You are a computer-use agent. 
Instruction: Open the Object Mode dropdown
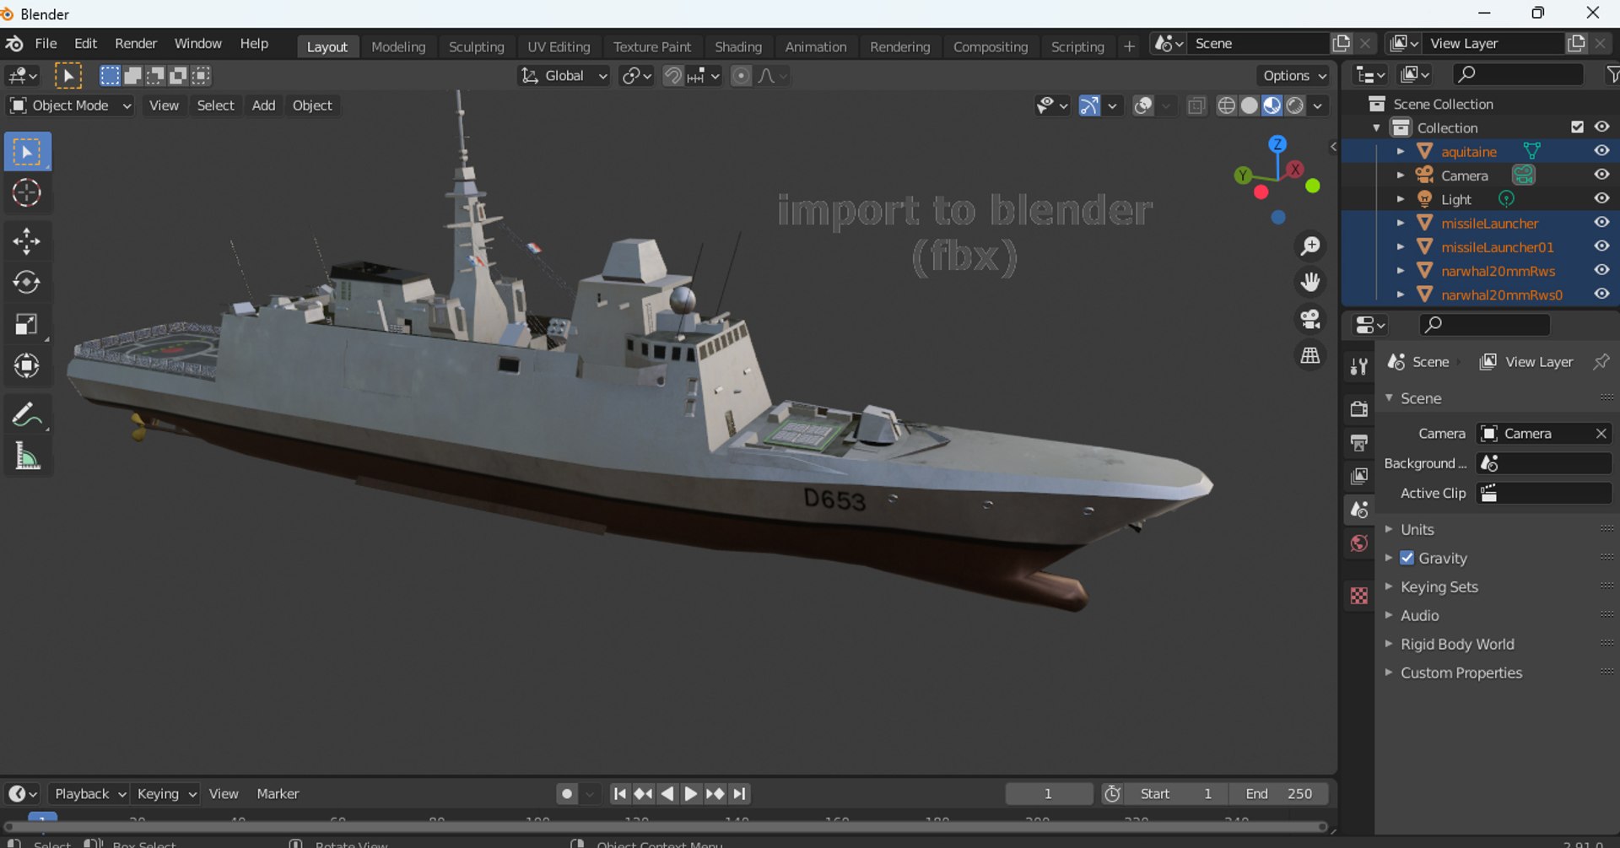coord(71,105)
